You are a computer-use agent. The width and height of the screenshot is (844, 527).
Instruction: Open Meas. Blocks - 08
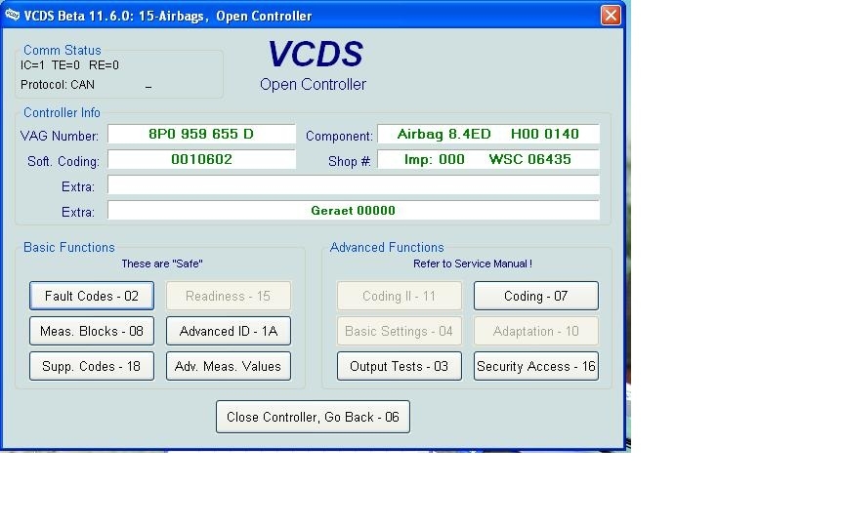tap(92, 331)
